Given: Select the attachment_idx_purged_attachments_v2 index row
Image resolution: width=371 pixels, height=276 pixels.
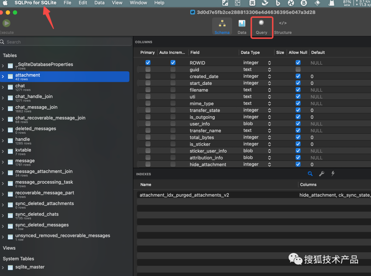Looking at the screenshot, I should (x=254, y=195).
